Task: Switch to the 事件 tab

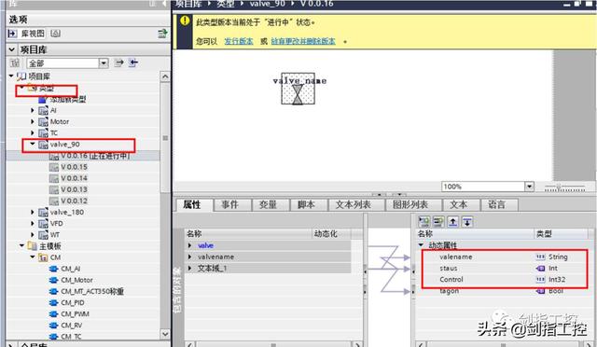Action: [x=230, y=204]
